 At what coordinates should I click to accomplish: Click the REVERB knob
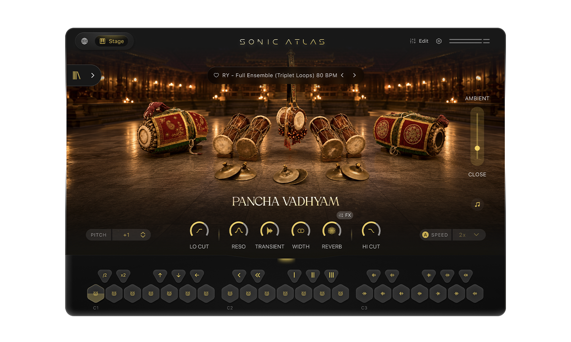332,231
